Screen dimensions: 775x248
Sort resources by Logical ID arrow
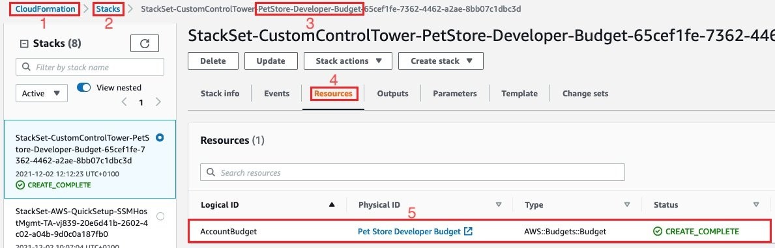pyautogui.click(x=332, y=204)
